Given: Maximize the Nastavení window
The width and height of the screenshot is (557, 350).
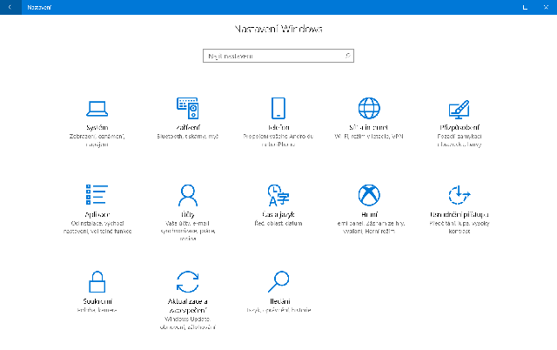Looking at the screenshot, I should pos(525,7).
